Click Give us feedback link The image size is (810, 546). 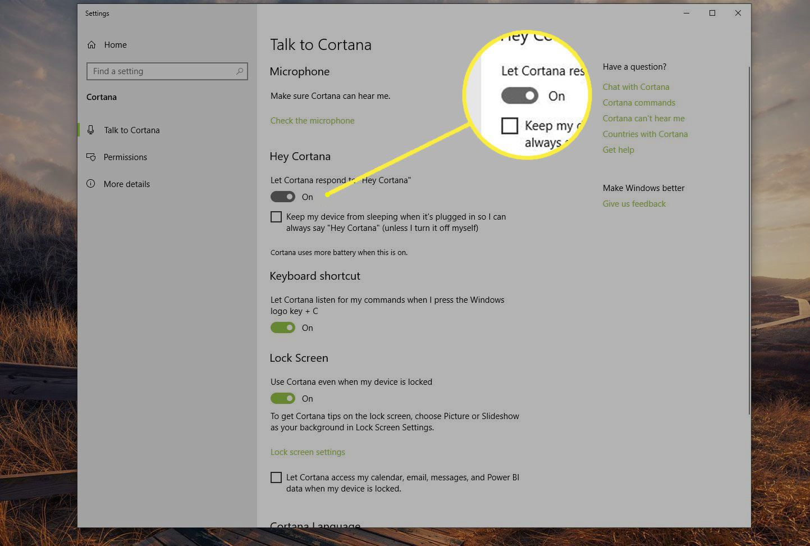pyautogui.click(x=634, y=204)
